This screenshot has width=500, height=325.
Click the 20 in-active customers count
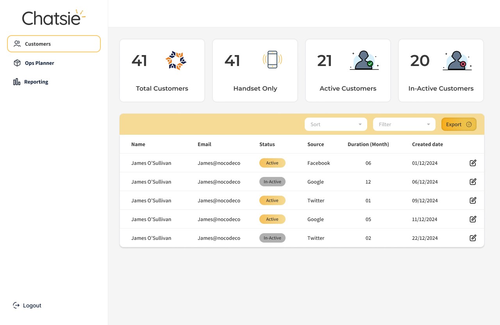420,61
